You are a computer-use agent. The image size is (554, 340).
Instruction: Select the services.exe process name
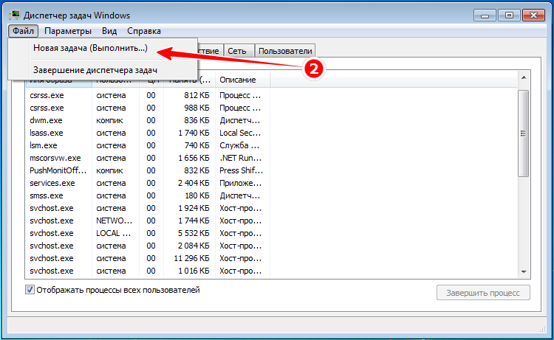point(52,183)
